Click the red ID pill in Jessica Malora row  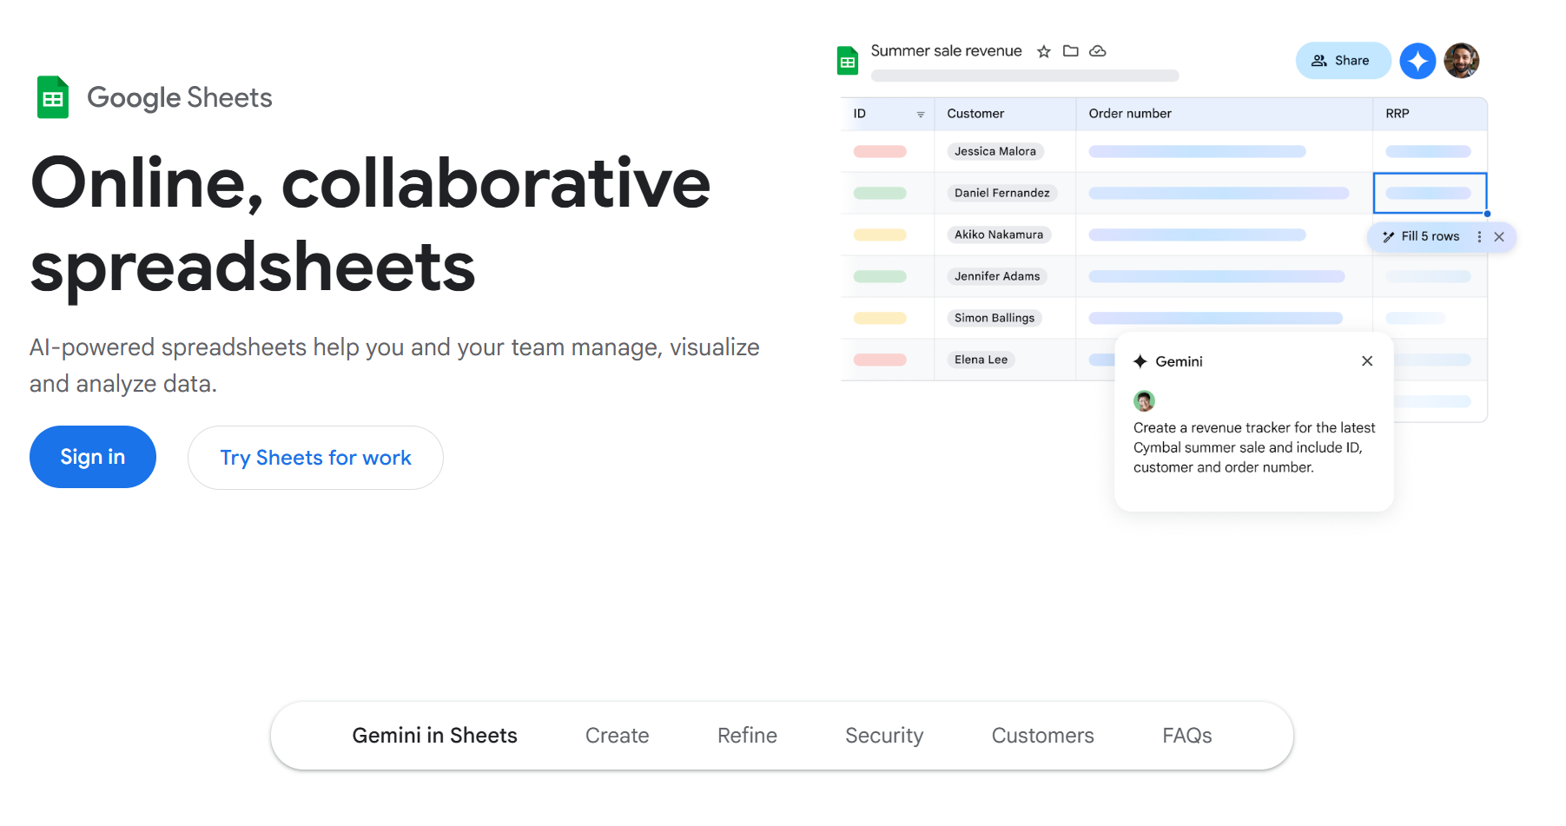tap(880, 151)
